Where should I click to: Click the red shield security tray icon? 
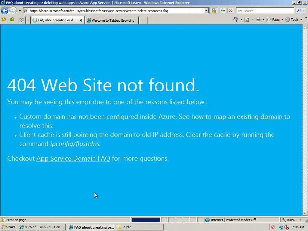273,227
